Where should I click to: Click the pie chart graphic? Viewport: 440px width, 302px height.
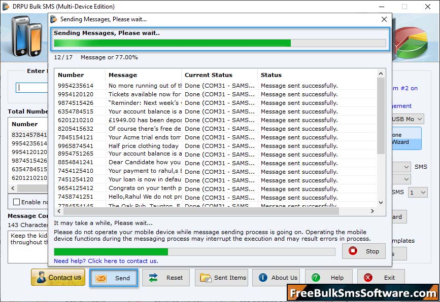click(x=411, y=42)
